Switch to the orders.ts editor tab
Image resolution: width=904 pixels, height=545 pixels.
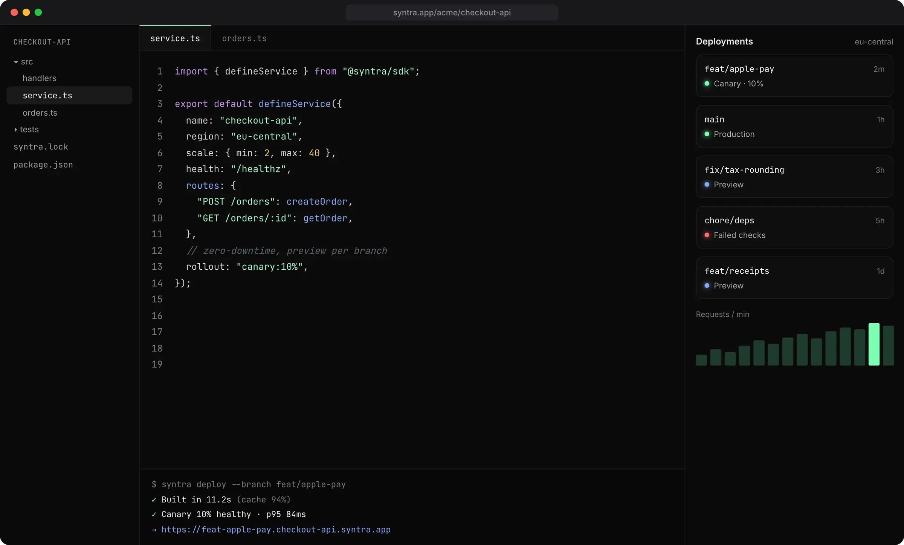click(244, 38)
